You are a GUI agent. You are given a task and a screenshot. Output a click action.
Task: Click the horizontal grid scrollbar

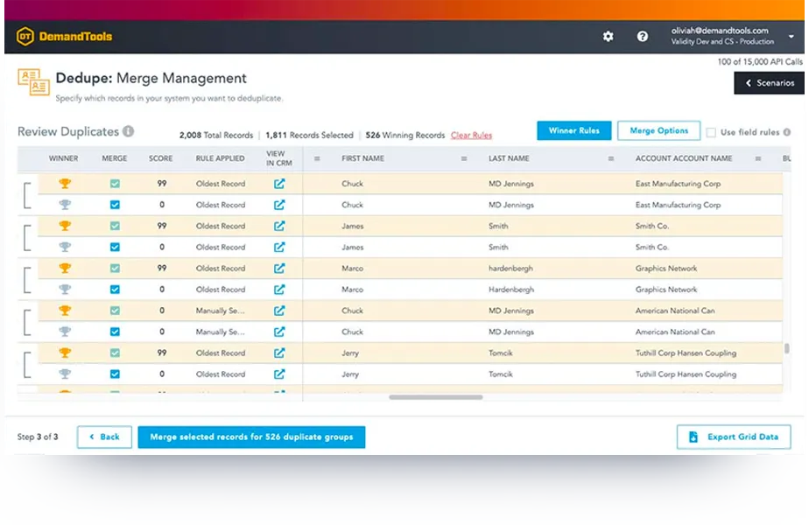[x=436, y=397]
